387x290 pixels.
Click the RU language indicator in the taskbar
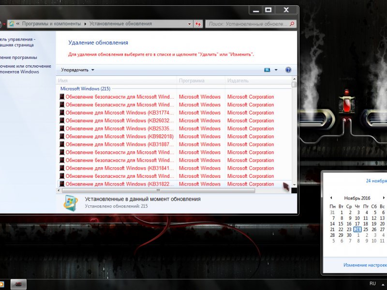372,284
